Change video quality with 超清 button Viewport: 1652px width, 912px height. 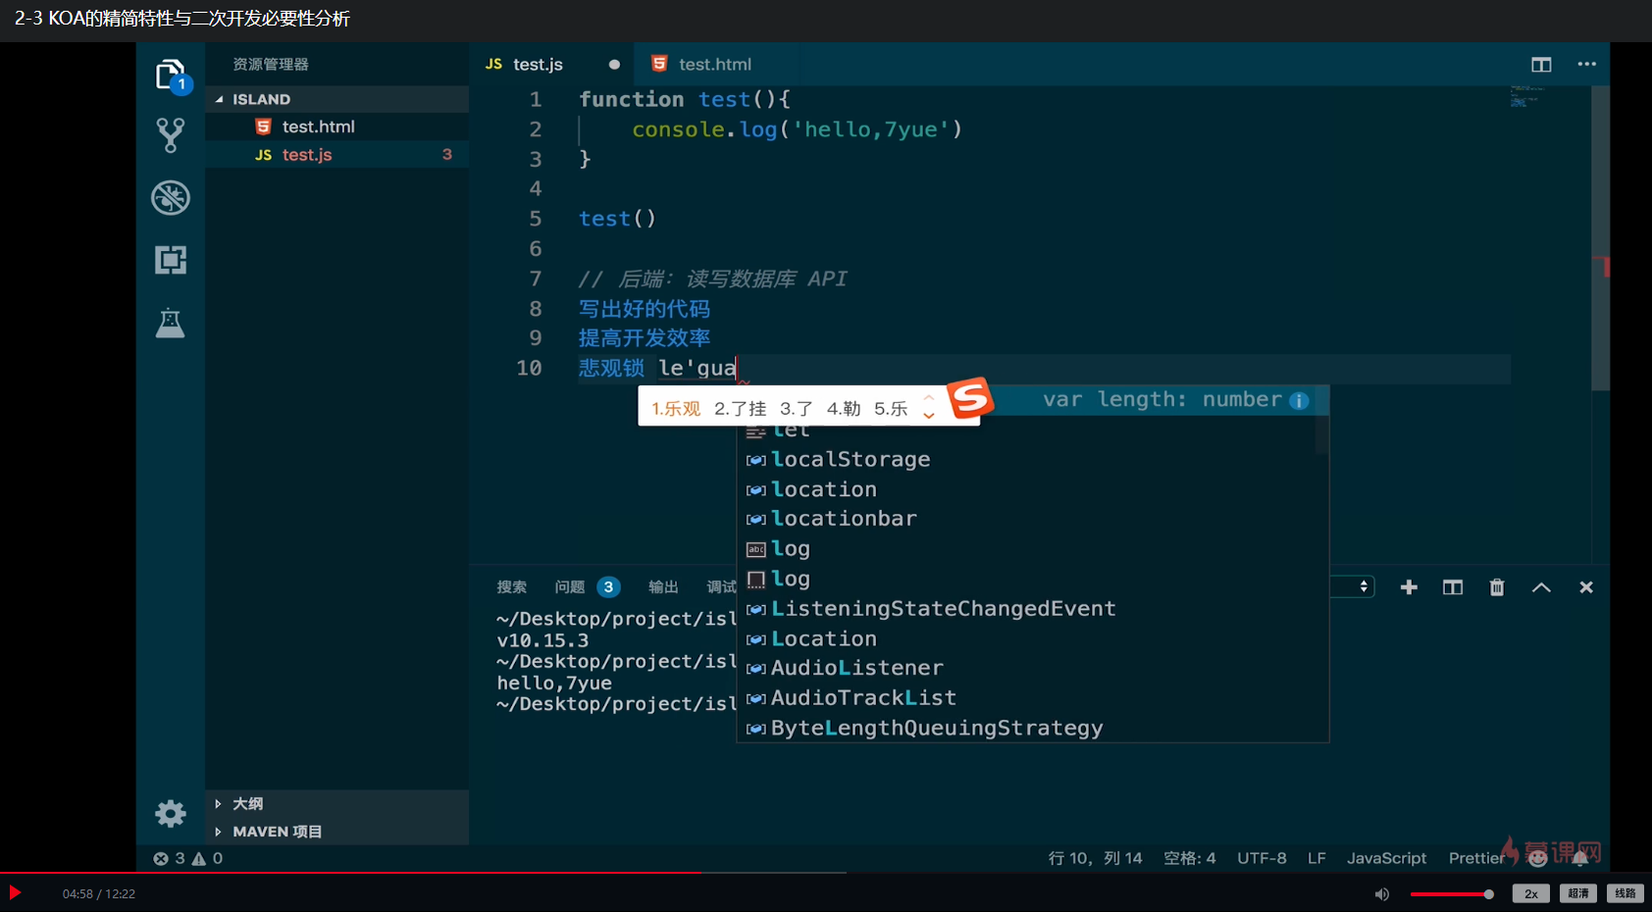tap(1578, 893)
